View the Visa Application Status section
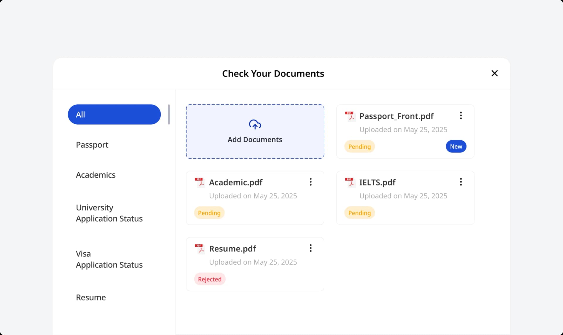 coord(109,259)
